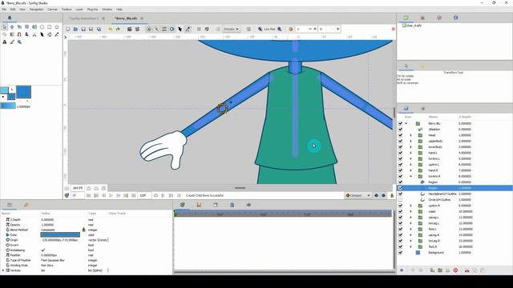Click the Duplicate layer icon in Layers panel
The height and width of the screenshot is (288, 513).
[x=432, y=270]
